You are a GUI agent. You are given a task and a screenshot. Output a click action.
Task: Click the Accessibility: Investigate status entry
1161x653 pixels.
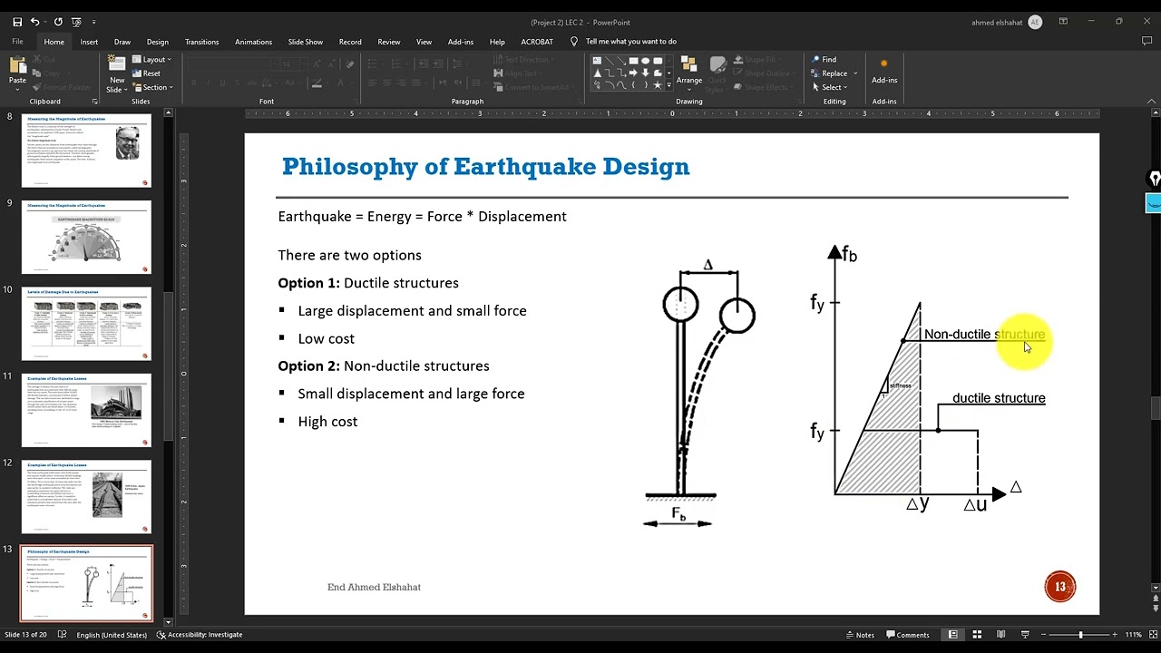(200, 635)
